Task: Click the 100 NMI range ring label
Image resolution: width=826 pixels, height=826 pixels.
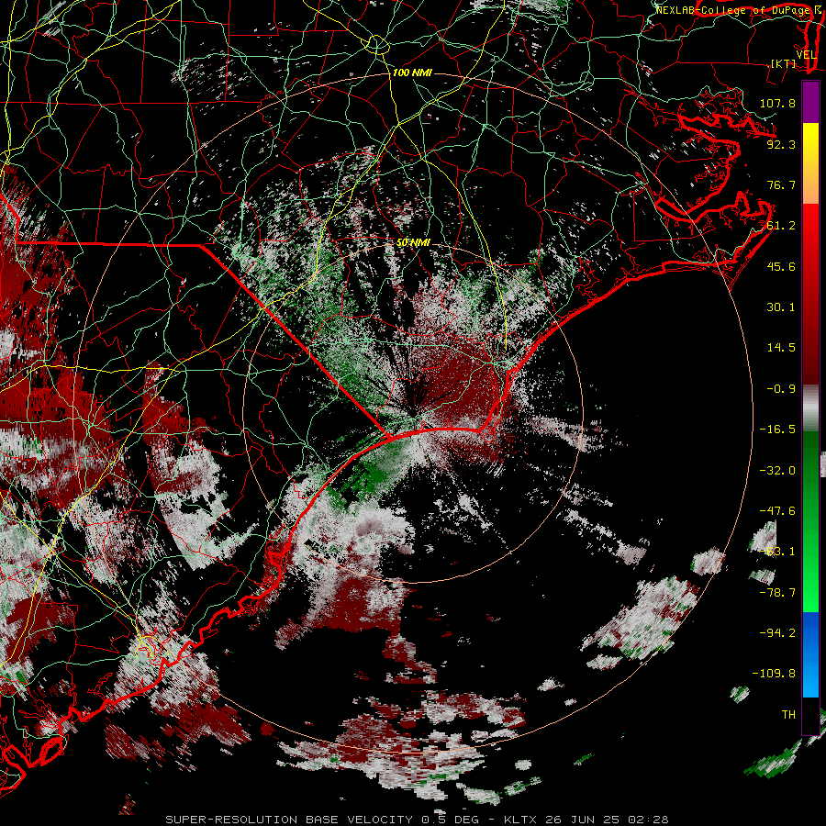Action: (412, 73)
